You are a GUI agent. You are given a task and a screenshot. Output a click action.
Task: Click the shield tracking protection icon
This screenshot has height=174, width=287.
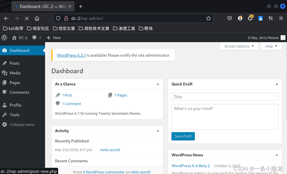(58, 18)
